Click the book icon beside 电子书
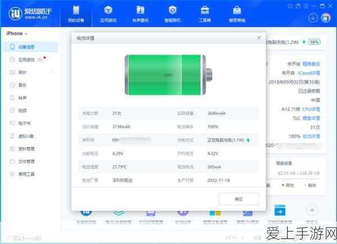 click(12, 123)
